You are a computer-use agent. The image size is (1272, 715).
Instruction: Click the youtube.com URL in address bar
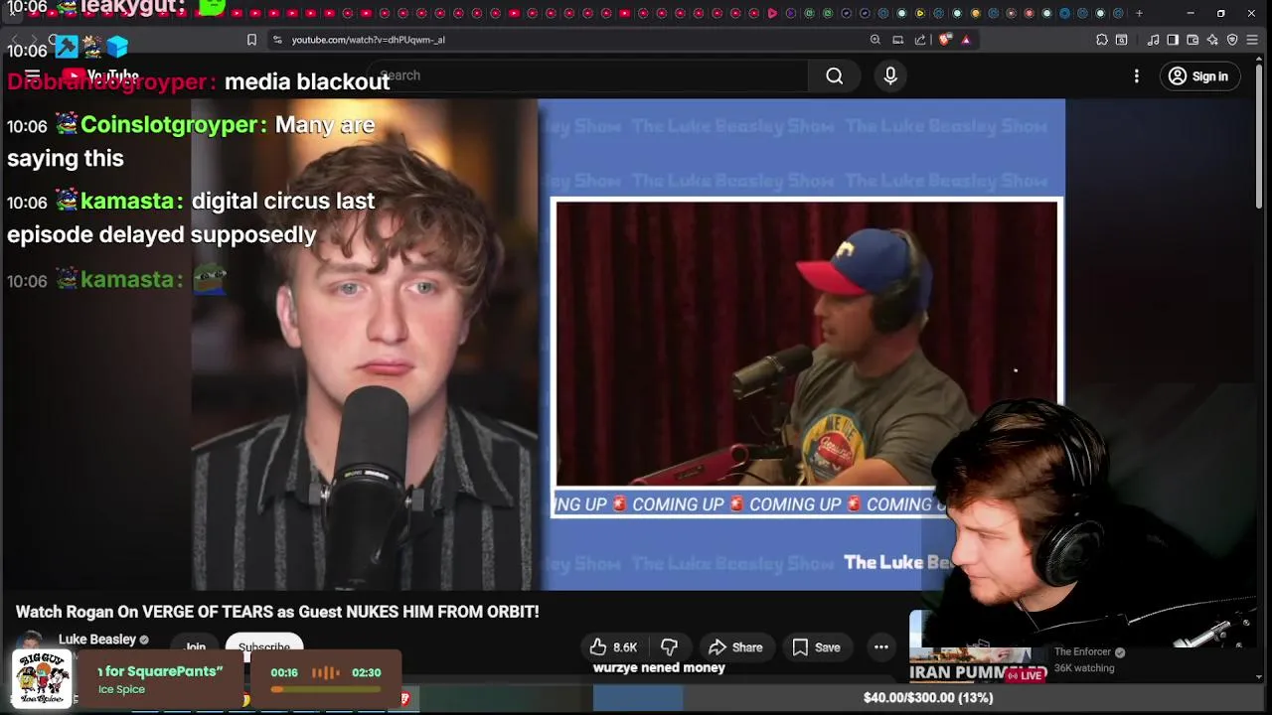point(368,40)
